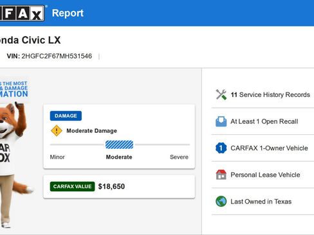Click the wrench and screwdriver service icon
This screenshot has height=235, width=314.
tap(221, 94)
